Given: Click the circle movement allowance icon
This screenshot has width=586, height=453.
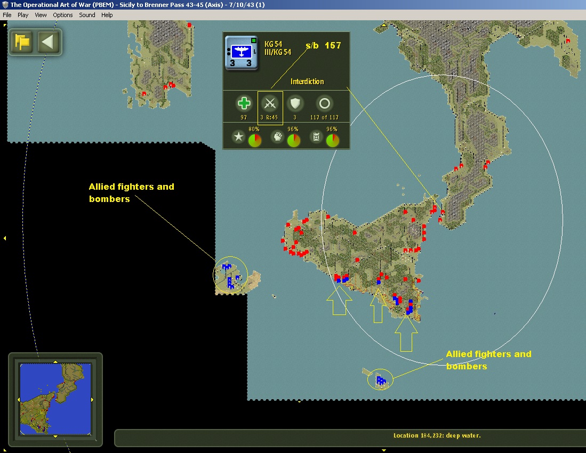Looking at the screenshot, I should (x=324, y=103).
